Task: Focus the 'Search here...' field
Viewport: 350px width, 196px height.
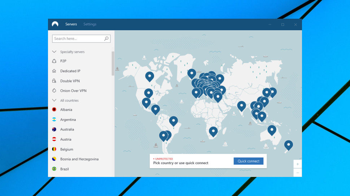Action: 81,38
